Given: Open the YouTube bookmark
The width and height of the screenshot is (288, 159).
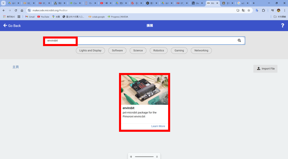Looking at the screenshot, I should [43, 17].
